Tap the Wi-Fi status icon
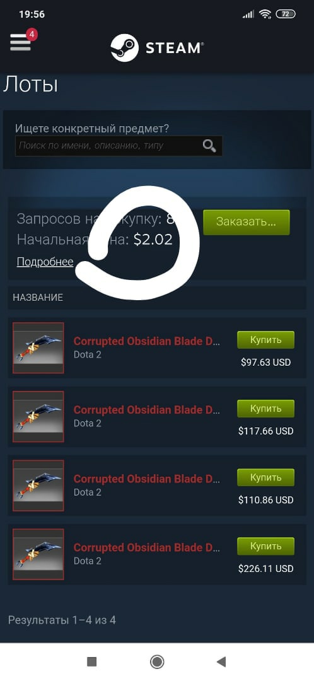 pyautogui.click(x=264, y=14)
